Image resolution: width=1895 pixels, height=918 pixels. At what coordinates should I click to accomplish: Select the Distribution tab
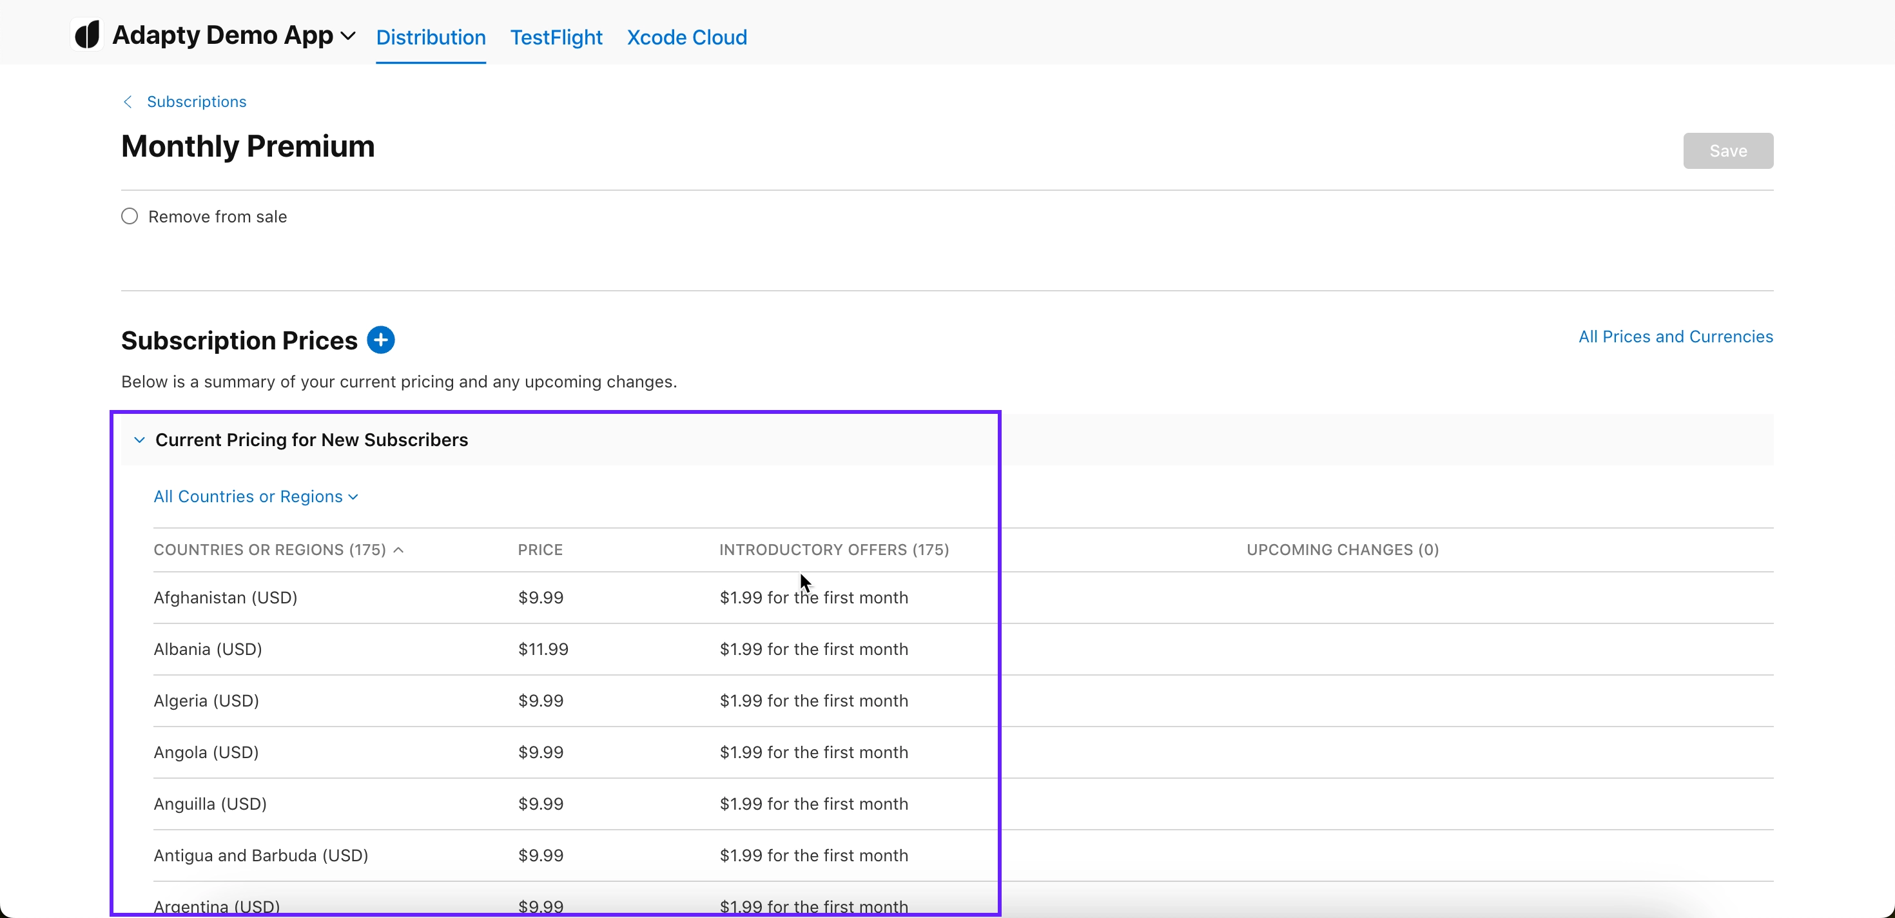click(431, 37)
